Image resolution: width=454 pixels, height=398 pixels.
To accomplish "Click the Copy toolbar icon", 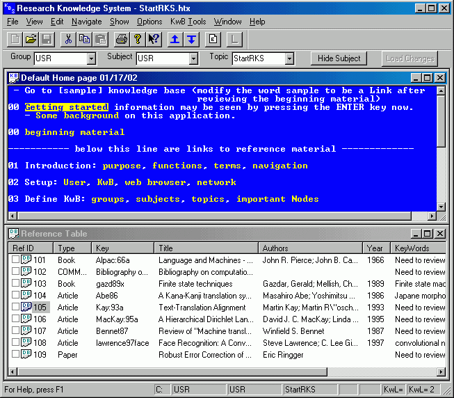I will [84, 39].
